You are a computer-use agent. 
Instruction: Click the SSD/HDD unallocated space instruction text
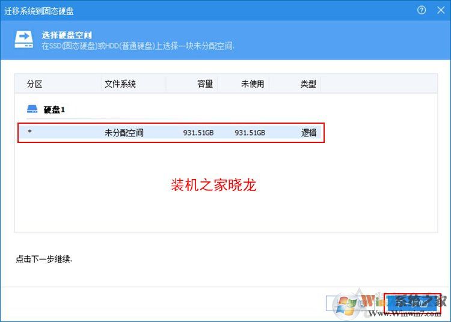(x=138, y=46)
